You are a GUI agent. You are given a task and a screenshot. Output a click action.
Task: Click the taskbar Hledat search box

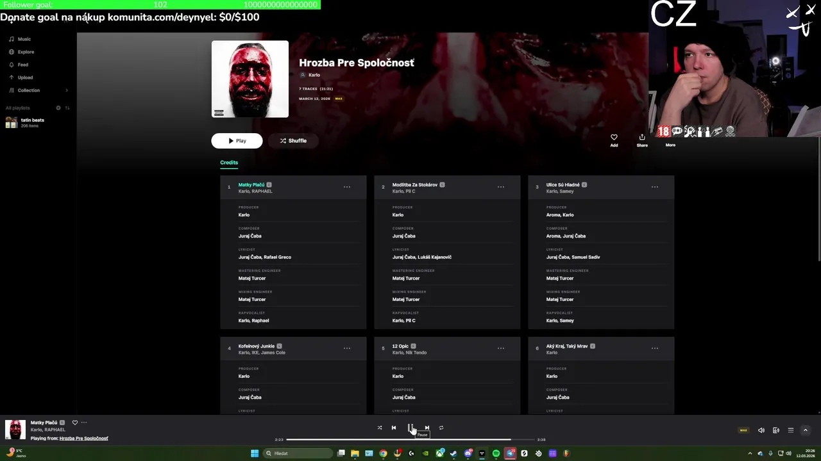click(298, 453)
